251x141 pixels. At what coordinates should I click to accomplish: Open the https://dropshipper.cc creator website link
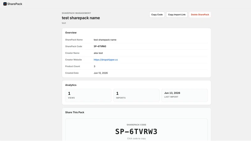click(x=106, y=60)
